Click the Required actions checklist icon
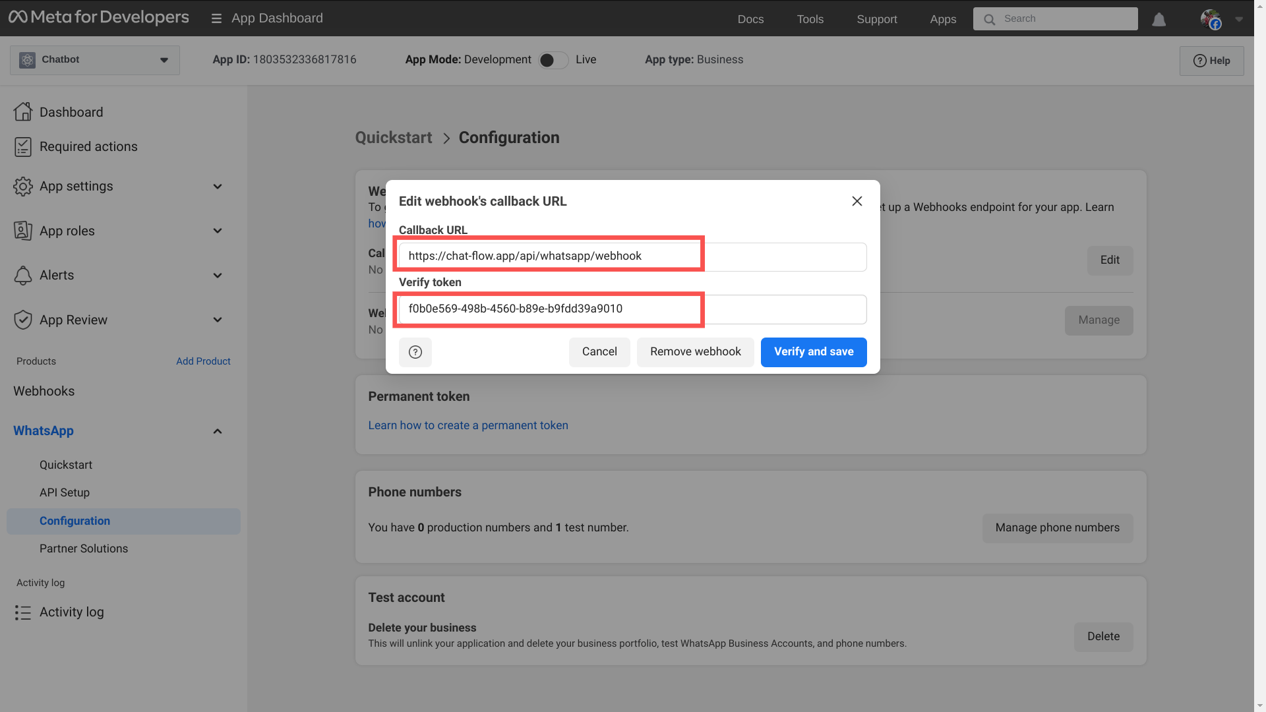Image resolution: width=1266 pixels, height=712 pixels. coord(23,146)
